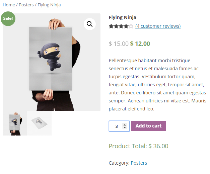Select the second thumbnail of tilted poster

(x=40, y=123)
